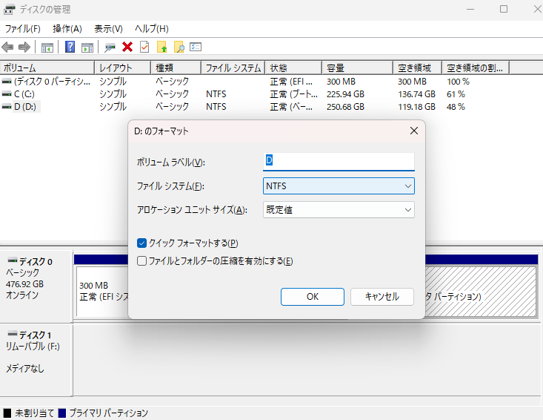The width and height of the screenshot is (543, 420).
Task: Uncheck the クイック フォーマットする checkbox
Action: pyautogui.click(x=142, y=243)
